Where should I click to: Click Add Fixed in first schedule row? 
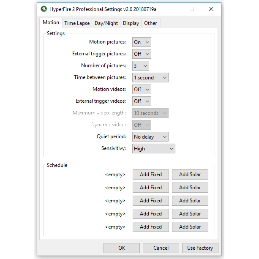(151, 174)
